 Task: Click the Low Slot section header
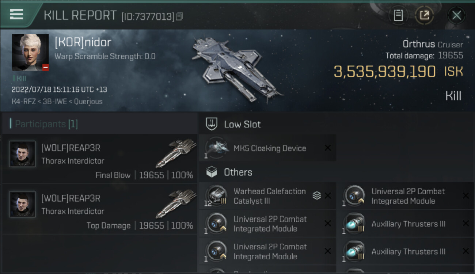click(x=242, y=124)
